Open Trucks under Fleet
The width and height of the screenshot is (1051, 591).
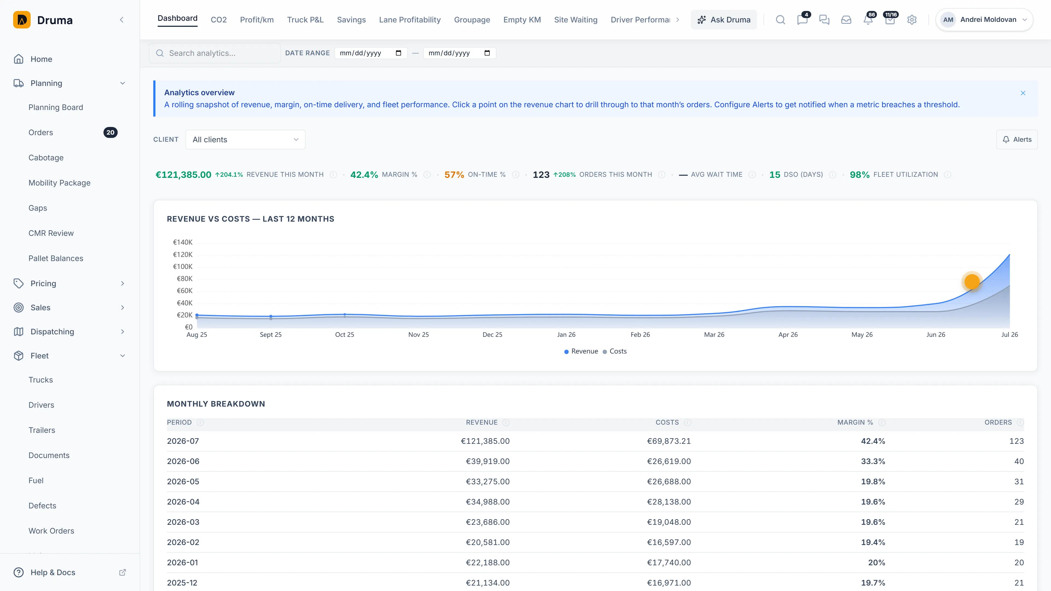point(41,380)
